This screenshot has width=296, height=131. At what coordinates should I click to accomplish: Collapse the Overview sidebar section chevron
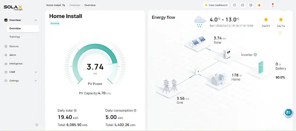(x=36, y=20)
